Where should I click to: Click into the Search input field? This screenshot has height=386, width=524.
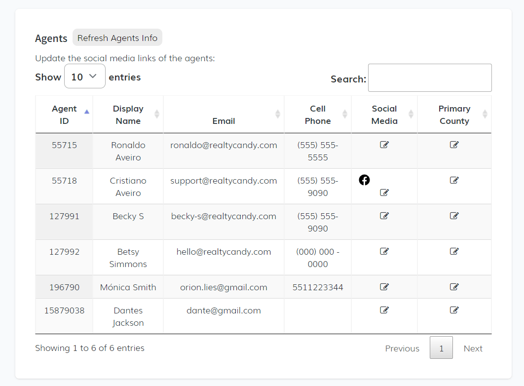pos(429,78)
